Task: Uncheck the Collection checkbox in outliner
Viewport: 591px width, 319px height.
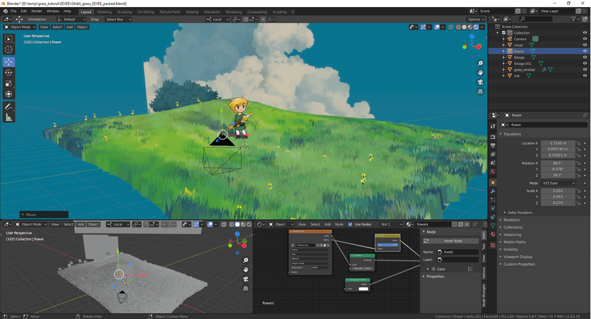Action: pyautogui.click(x=503, y=33)
